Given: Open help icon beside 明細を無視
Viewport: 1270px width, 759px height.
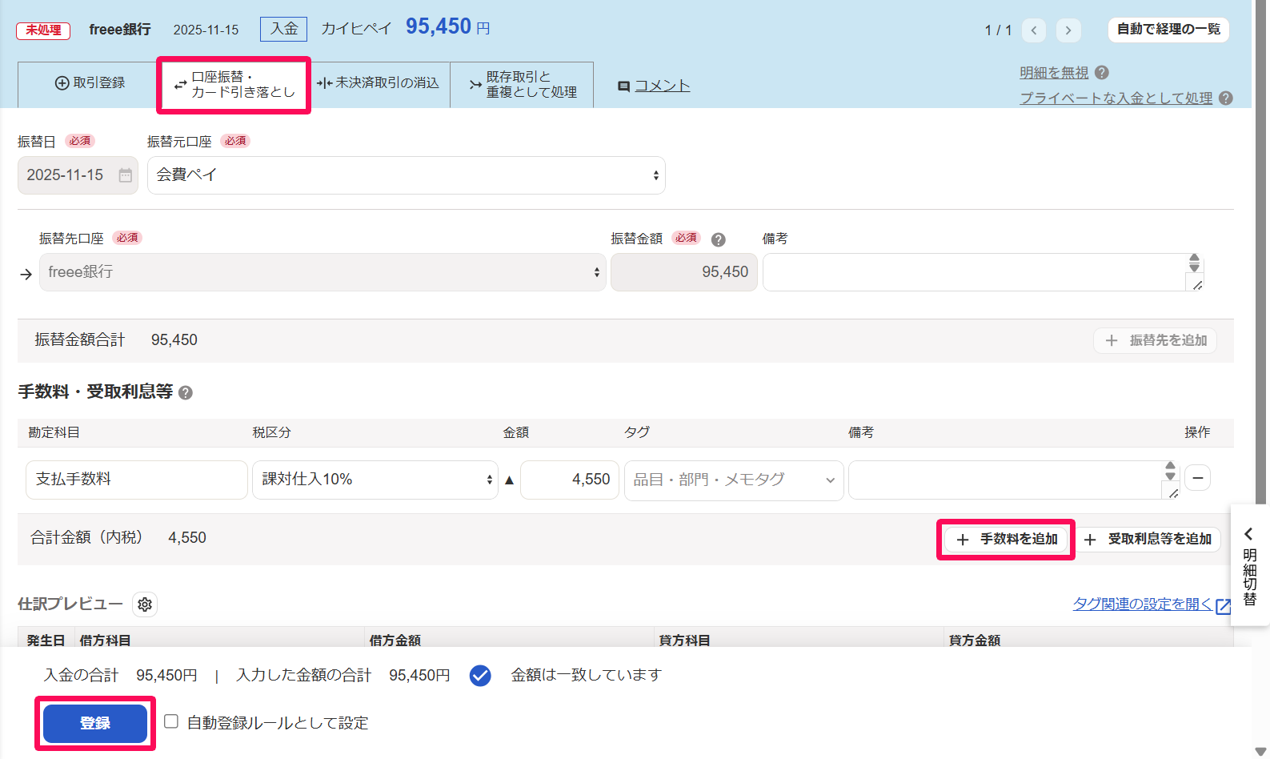Looking at the screenshot, I should 1102,73.
